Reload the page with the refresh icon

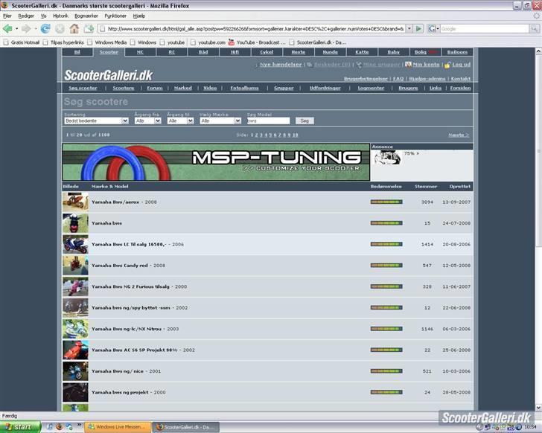click(x=45, y=28)
